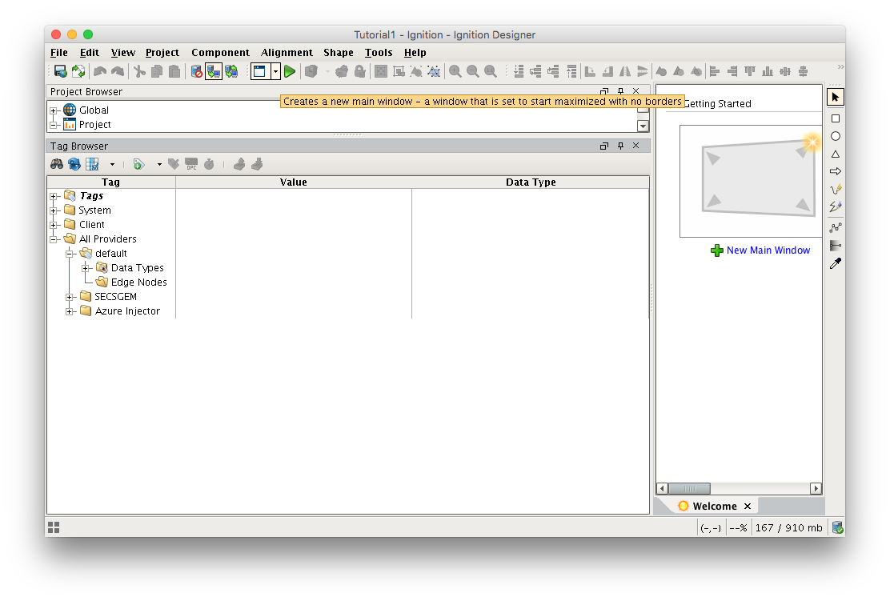This screenshot has height=601, width=890.
Task: Select the Arrow shape tool
Action: [x=836, y=171]
